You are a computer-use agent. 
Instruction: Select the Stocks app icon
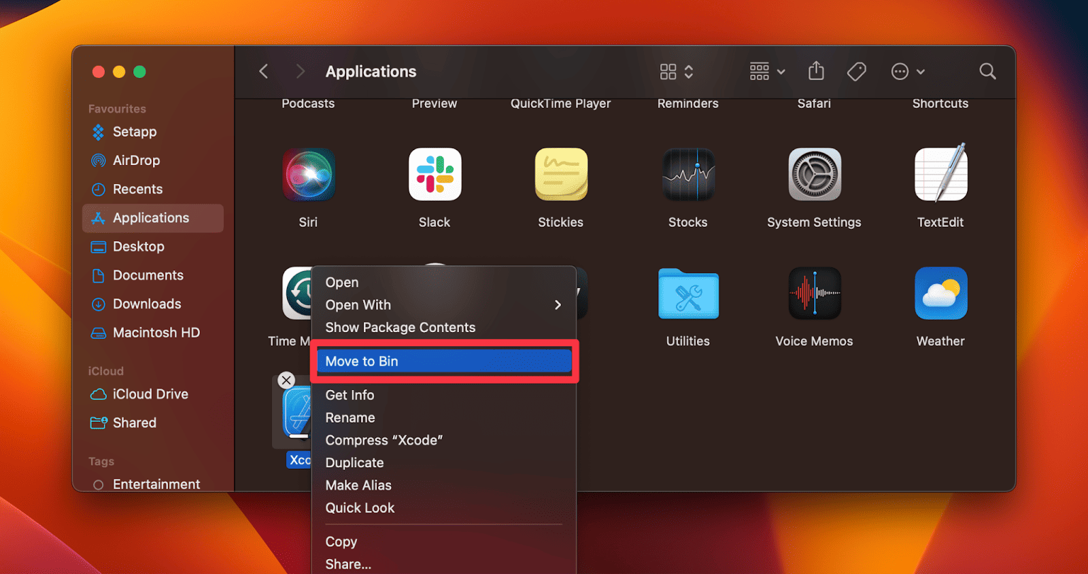click(x=688, y=175)
